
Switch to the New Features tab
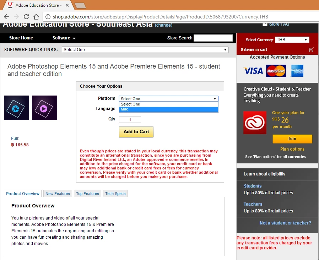[58, 194]
